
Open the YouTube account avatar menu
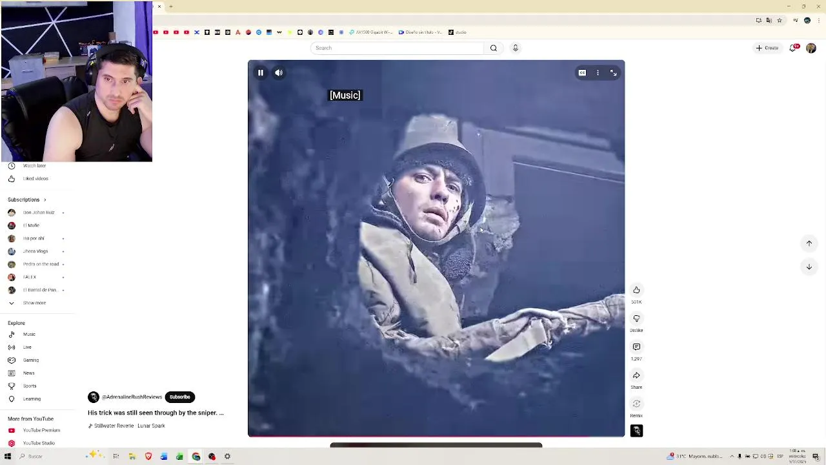point(811,48)
